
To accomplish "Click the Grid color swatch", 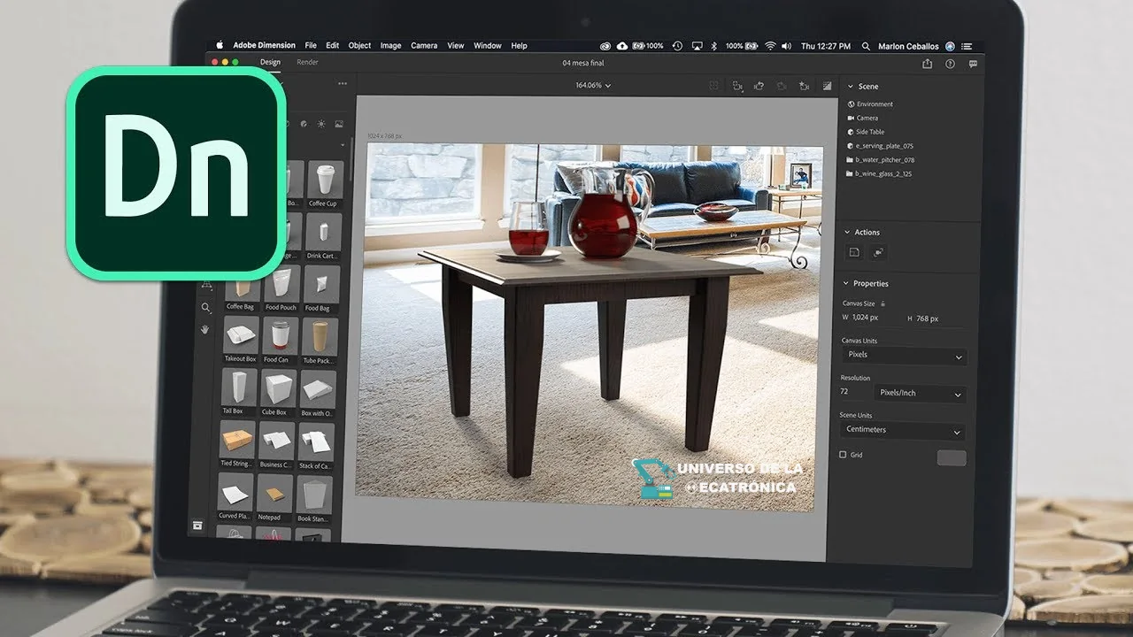I will pyautogui.click(x=952, y=457).
